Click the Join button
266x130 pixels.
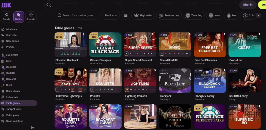tap(262, 5)
